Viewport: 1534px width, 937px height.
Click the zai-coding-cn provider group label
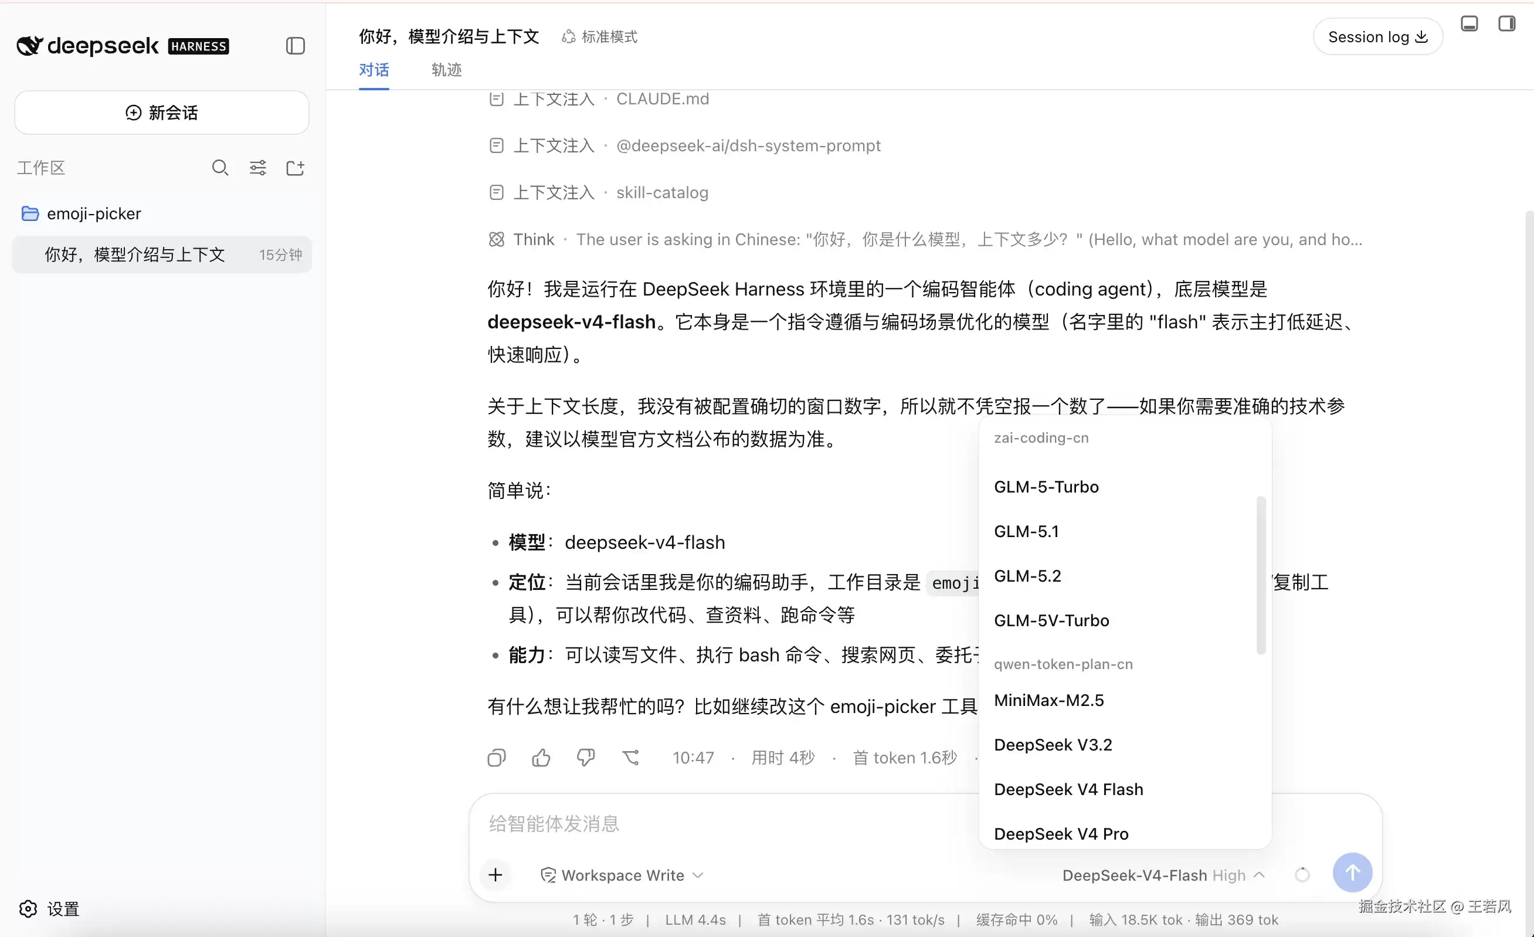[1041, 437]
